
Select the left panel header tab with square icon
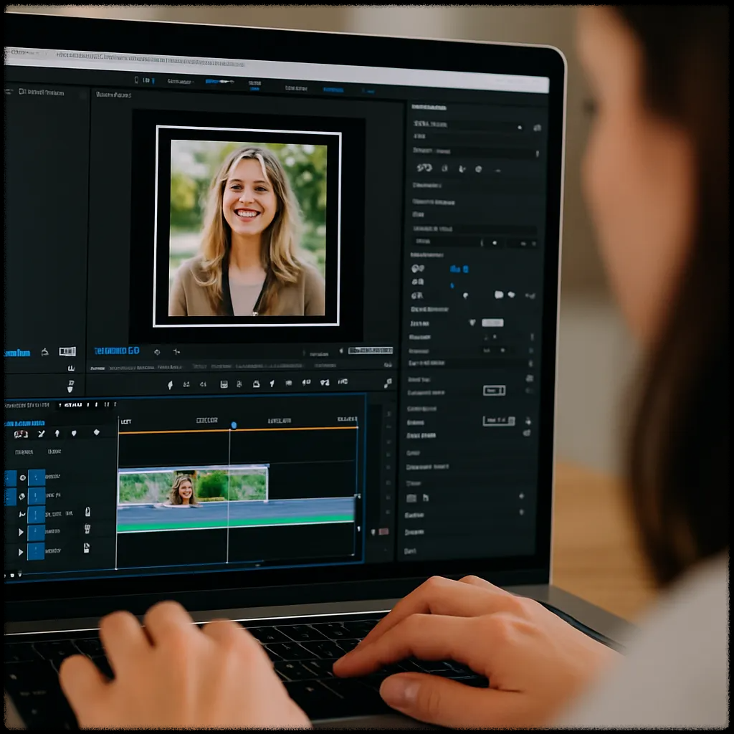41,92
